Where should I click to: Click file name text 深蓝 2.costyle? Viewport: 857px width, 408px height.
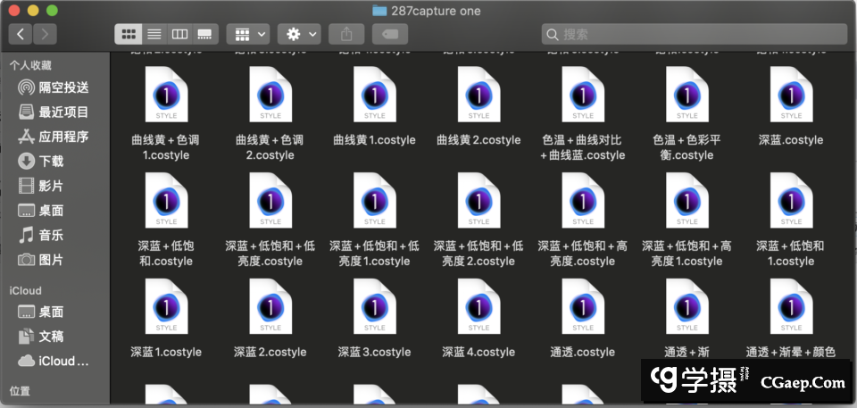click(270, 353)
